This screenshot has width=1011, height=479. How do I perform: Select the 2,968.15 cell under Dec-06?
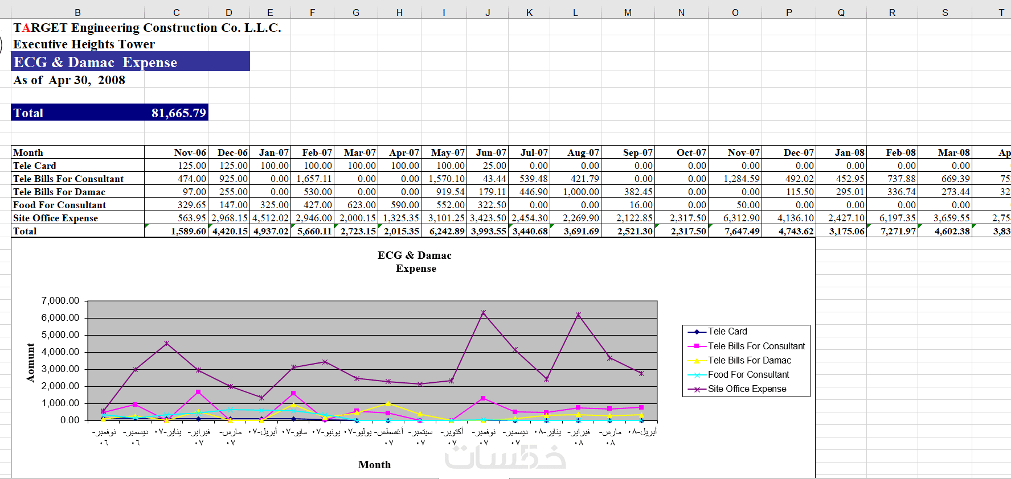229,218
